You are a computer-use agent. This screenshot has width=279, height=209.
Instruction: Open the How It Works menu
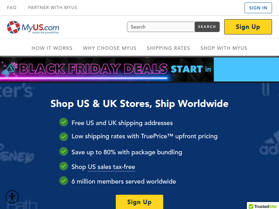pos(52,48)
